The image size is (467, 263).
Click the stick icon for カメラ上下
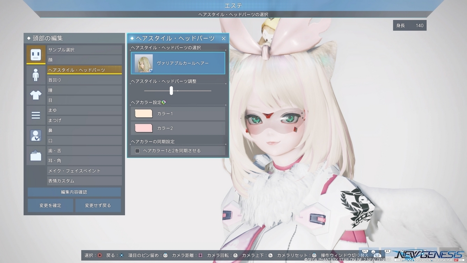[x=270, y=255]
